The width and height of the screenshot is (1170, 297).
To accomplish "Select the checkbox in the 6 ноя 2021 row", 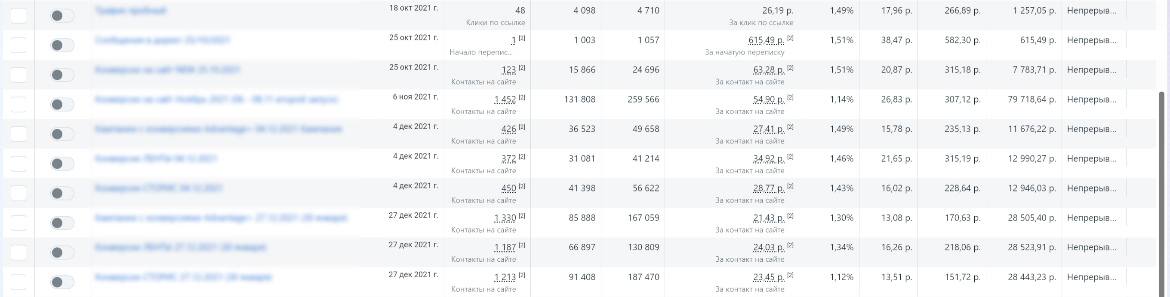I will pos(18,105).
